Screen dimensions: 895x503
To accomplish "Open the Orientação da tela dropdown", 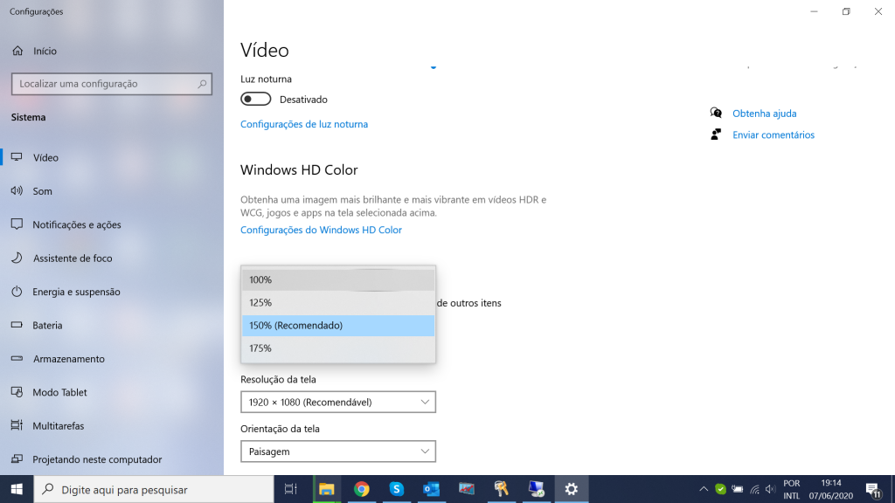I will click(337, 451).
